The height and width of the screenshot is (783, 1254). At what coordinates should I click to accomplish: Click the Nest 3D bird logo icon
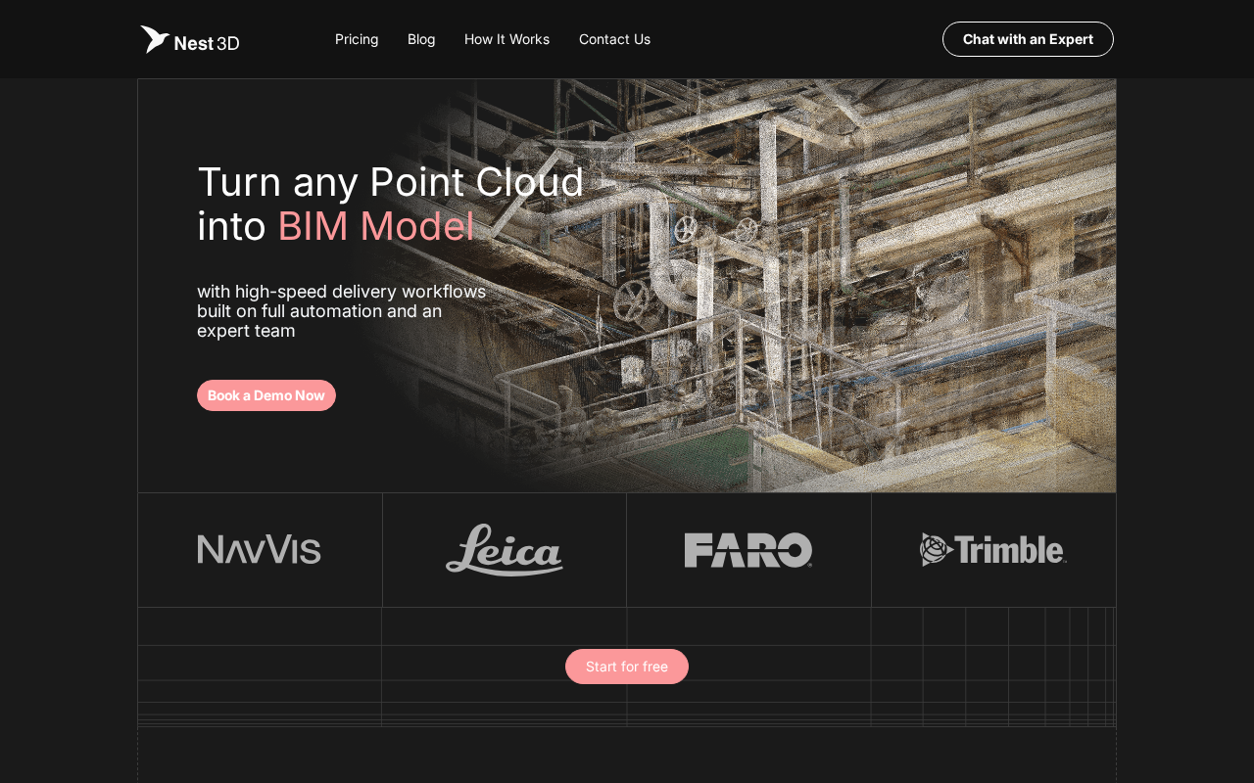tap(154, 39)
